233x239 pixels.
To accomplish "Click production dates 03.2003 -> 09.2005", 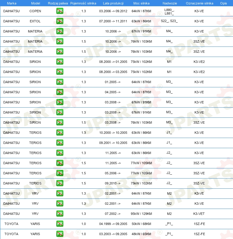I will [113, 234].
